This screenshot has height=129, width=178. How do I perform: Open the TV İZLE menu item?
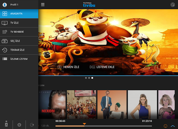pos(19,23)
